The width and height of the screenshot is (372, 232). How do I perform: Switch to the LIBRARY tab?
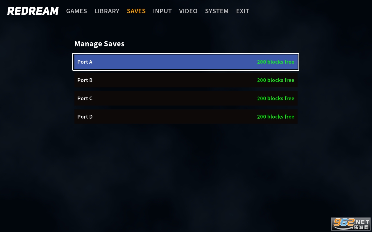107,11
